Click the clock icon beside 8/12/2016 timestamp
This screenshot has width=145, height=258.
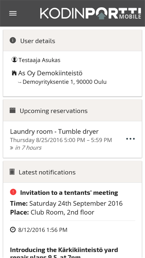tap(13, 230)
